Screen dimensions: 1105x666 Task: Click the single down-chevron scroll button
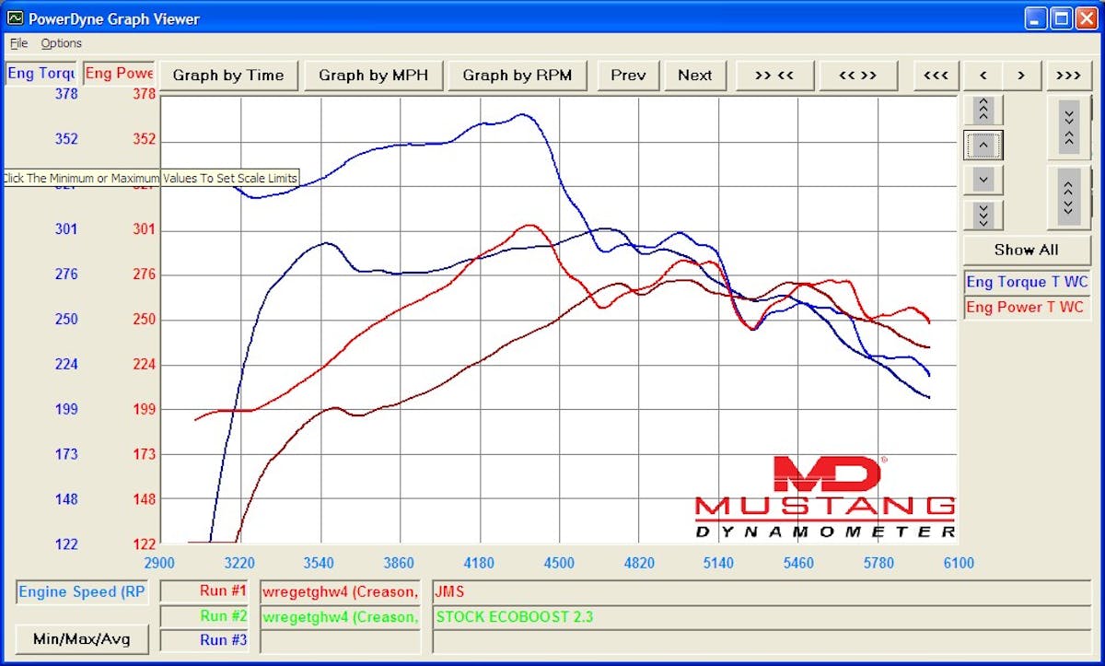point(983,180)
